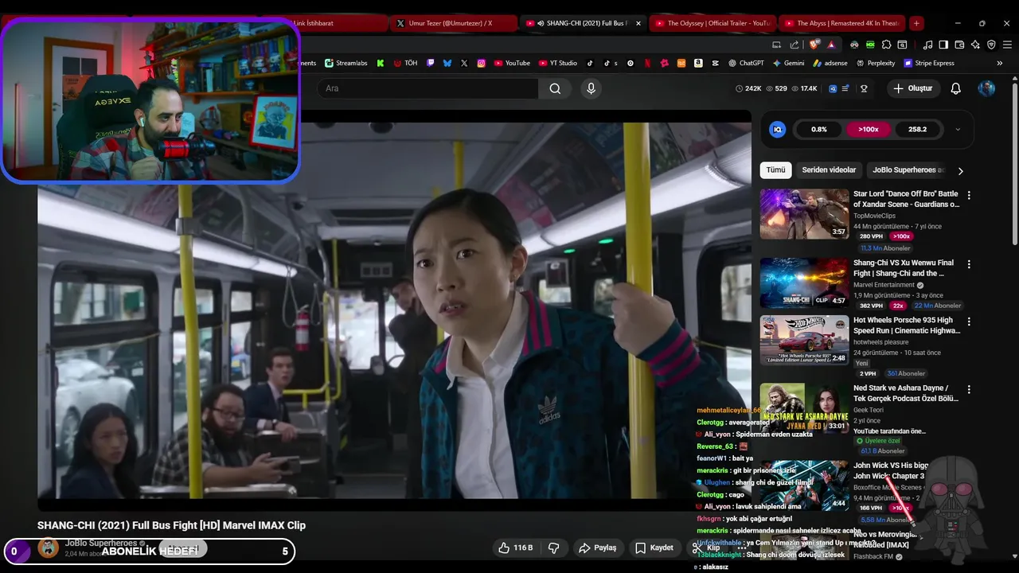
Task: Select JoBlo Superheroes filter chip
Action: (908, 170)
